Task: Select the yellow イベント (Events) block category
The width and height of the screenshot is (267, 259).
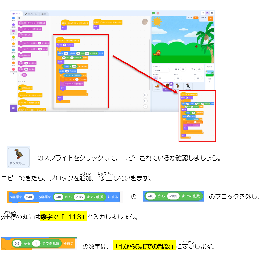Action: tap(13, 37)
